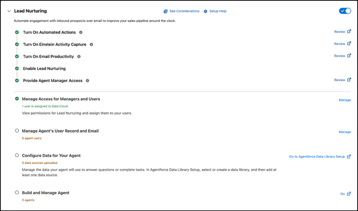Click Manage for Managers and Users access
The height and width of the screenshot is (211, 358).
pyautogui.click(x=345, y=100)
